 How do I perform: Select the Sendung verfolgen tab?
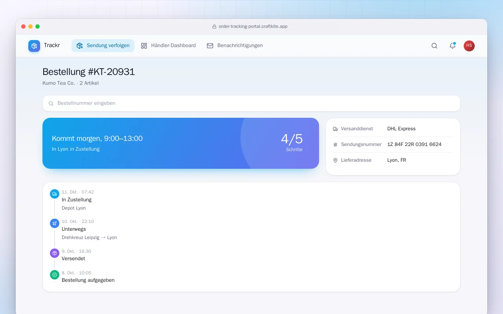(x=103, y=46)
